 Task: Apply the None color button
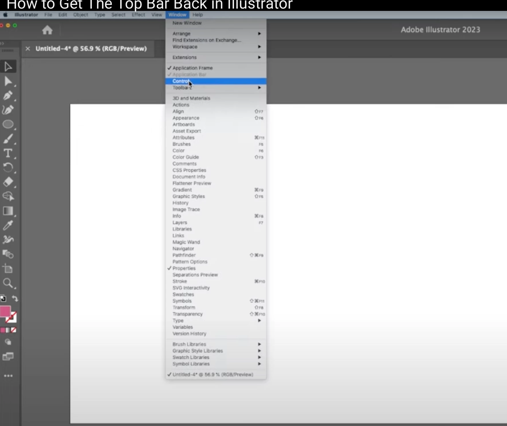pos(13,330)
